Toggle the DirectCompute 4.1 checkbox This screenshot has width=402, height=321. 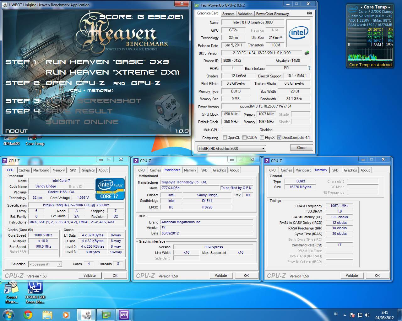point(279,138)
